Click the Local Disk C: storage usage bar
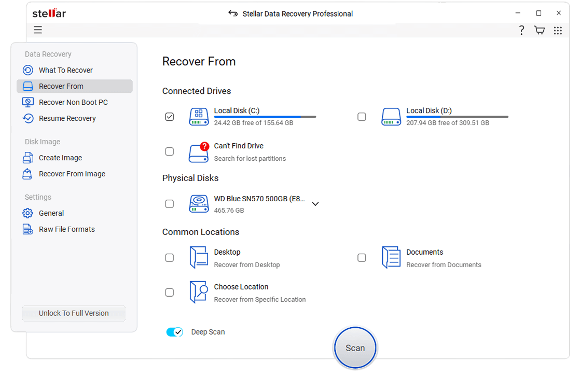This screenshot has width=580, height=375. [x=265, y=116]
